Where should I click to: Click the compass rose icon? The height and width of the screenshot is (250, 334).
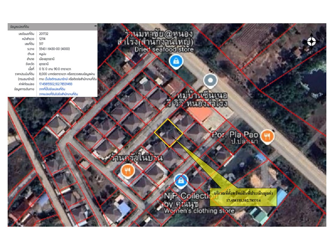point(311,42)
